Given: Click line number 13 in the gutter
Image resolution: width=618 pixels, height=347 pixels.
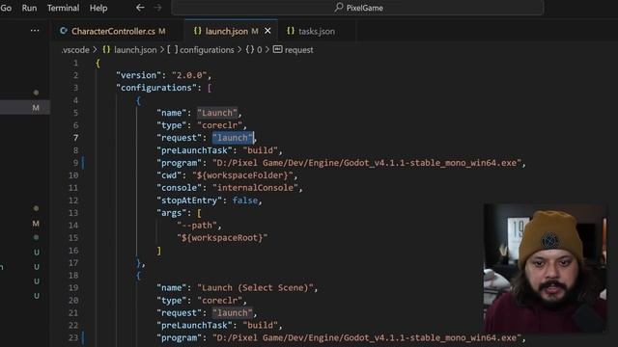Looking at the screenshot, I should (73, 213).
